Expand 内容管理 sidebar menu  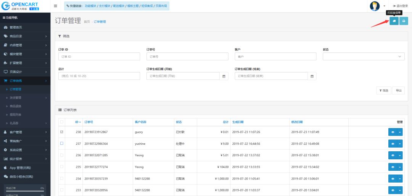(25, 45)
